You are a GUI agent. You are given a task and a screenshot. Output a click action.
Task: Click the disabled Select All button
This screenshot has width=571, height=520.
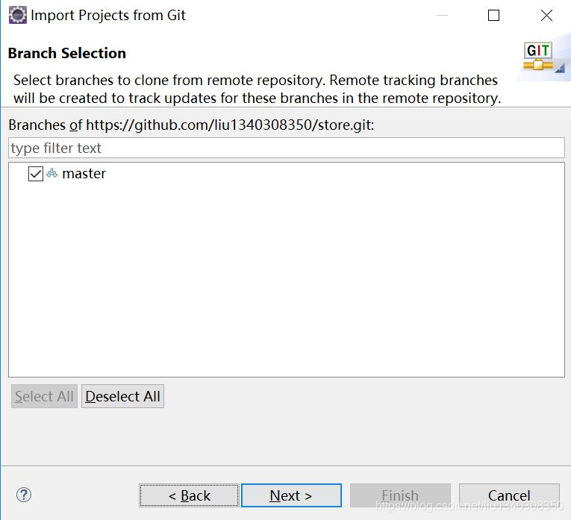point(44,396)
